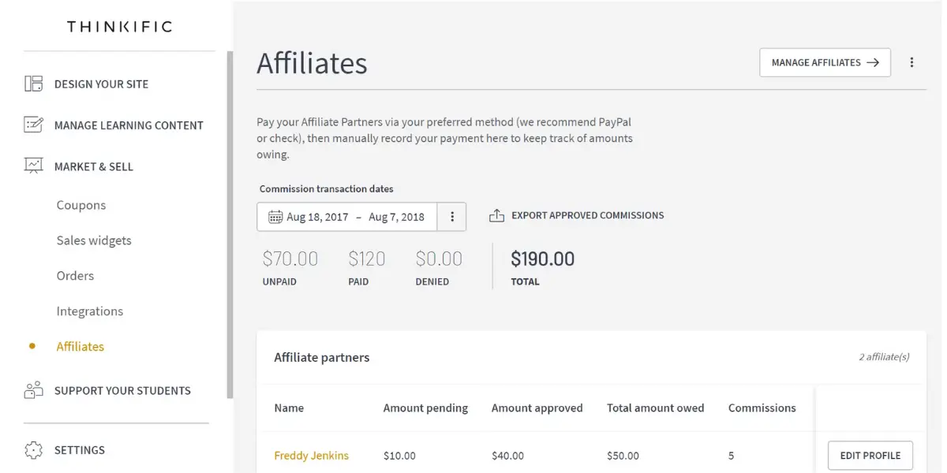Open the date range options kebab menu
The image size is (947, 473).
point(452,217)
